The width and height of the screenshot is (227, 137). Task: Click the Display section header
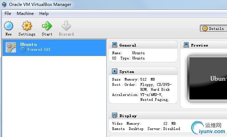[x=168, y=115]
